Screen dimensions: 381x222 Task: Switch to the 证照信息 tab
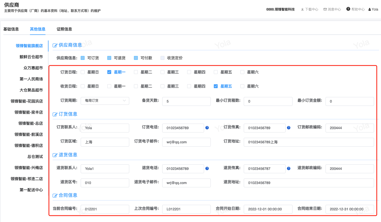pyautogui.click(x=64, y=29)
